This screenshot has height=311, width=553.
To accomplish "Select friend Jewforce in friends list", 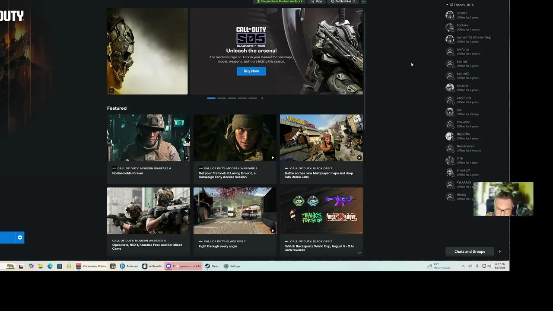I will click(469, 51).
